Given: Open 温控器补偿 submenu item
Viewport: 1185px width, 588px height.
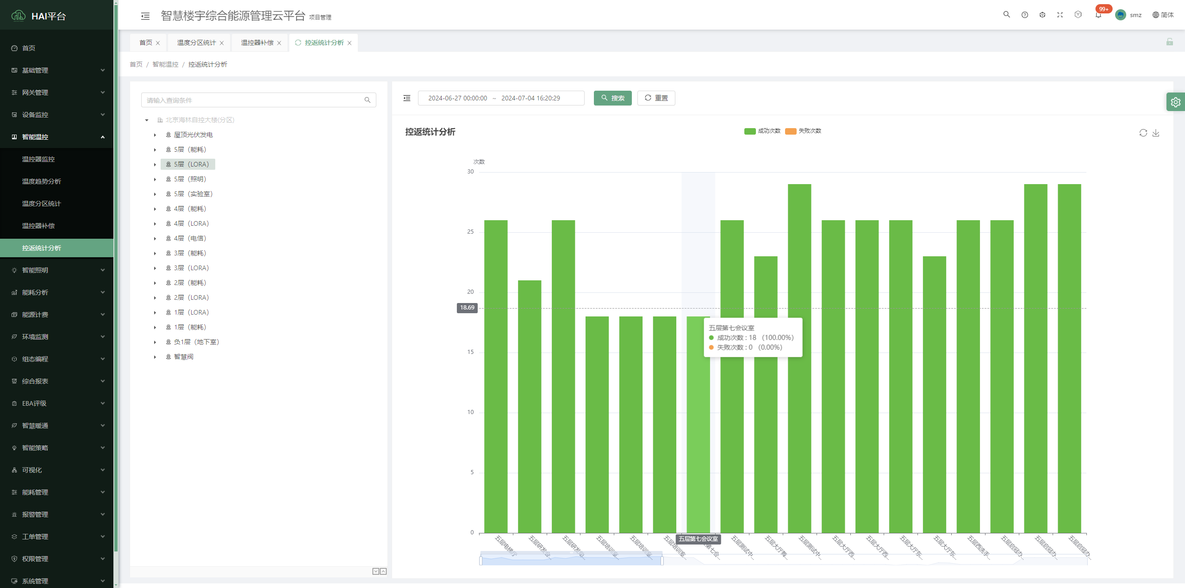Looking at the screenshot, I should pyautogui.click(x=56, y=226).
